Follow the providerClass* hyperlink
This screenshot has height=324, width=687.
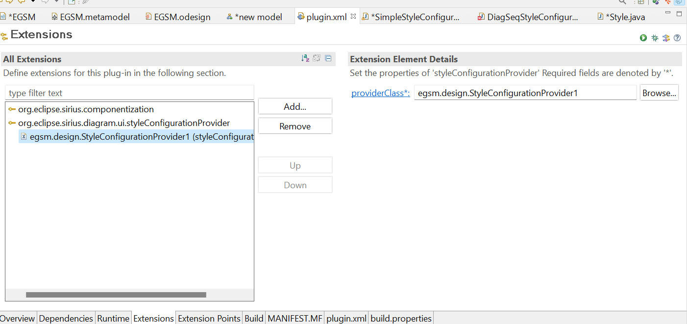point(381,93)
